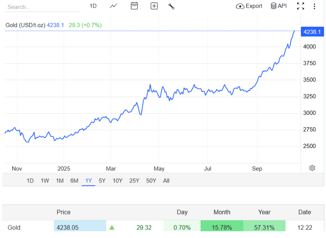Open the 1D interval dropdown
Viewport: 326px width, 238px height.
coord(93,6)
